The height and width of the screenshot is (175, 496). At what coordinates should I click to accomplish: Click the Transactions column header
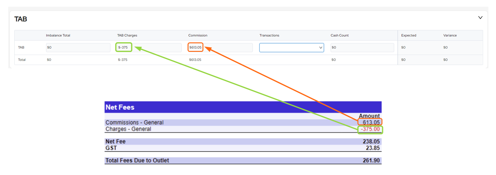point(269,35)
